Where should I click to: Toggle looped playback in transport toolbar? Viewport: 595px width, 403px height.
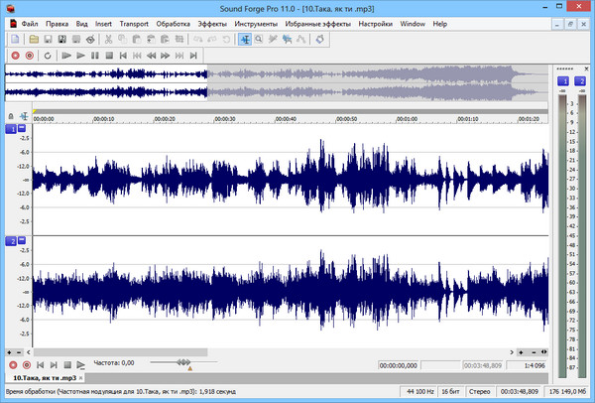(48, 56)
